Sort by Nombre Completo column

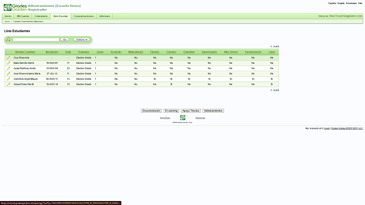click(25, 52)
